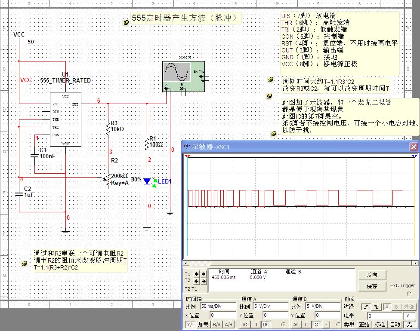
Task: Click the U1 555 timer chip
Action: point(65,119)
